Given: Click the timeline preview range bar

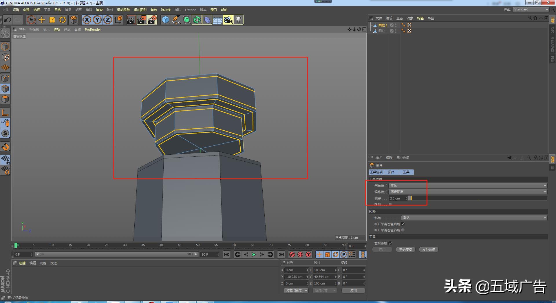Looking at the screenshot, I should (x=116, y=254).
